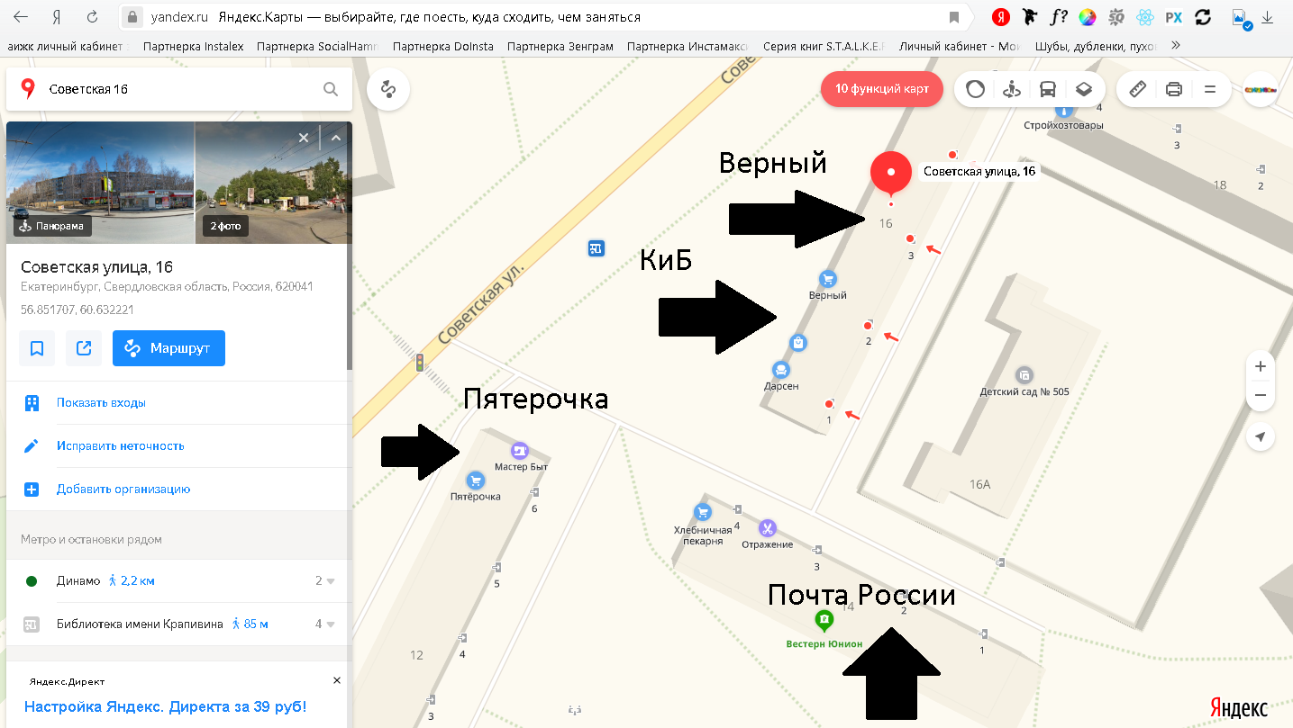
Task: Open bookmark "Шубы, дубленки"
Action: 1096,46
